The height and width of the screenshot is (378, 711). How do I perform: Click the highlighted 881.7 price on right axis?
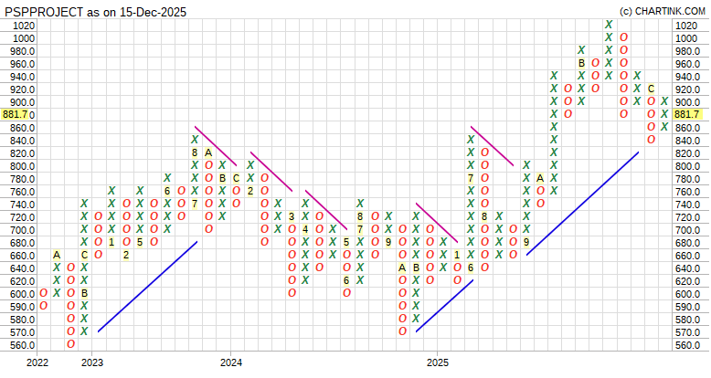(x=686, y=114)
